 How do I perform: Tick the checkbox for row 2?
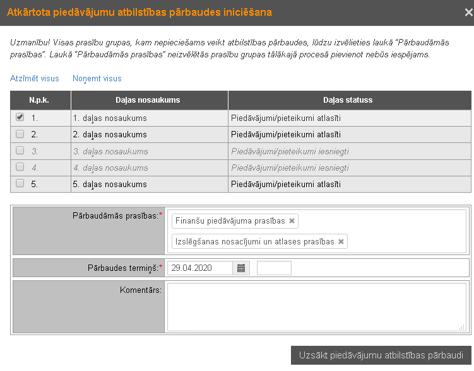click(x=20, y=134)
